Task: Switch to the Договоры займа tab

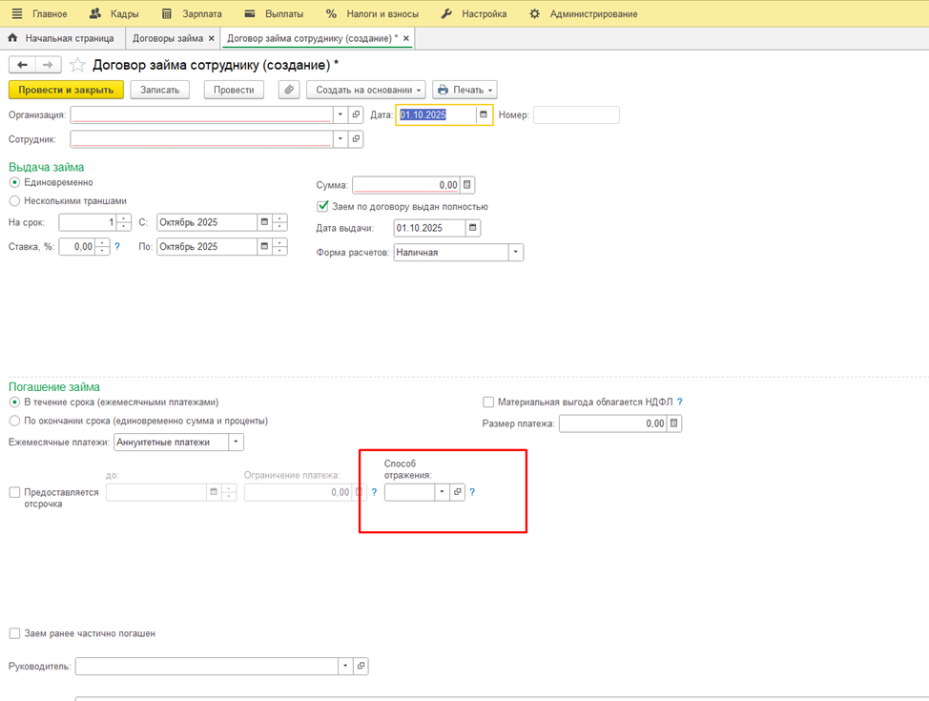Action: 167,38
